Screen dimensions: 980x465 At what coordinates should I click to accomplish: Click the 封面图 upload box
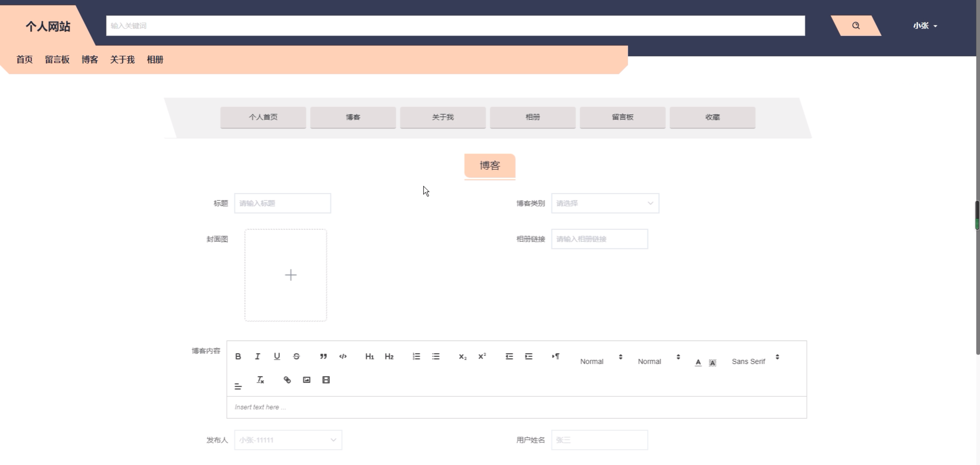pos(286,275)
